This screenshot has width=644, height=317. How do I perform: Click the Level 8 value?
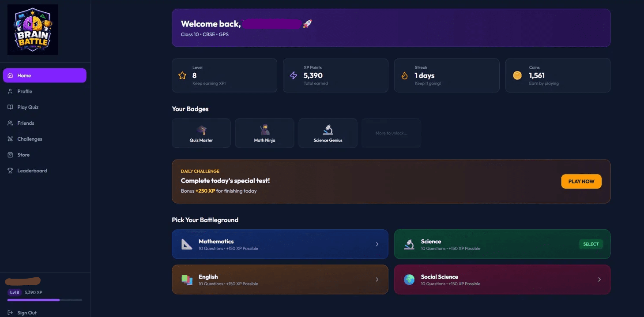coord(195,75)
